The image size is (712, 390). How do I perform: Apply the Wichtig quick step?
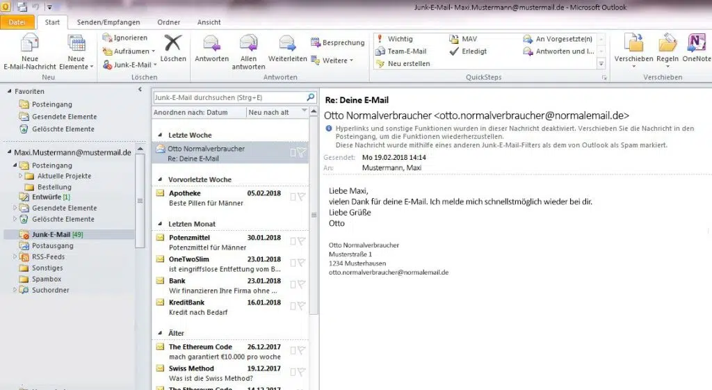395,39
